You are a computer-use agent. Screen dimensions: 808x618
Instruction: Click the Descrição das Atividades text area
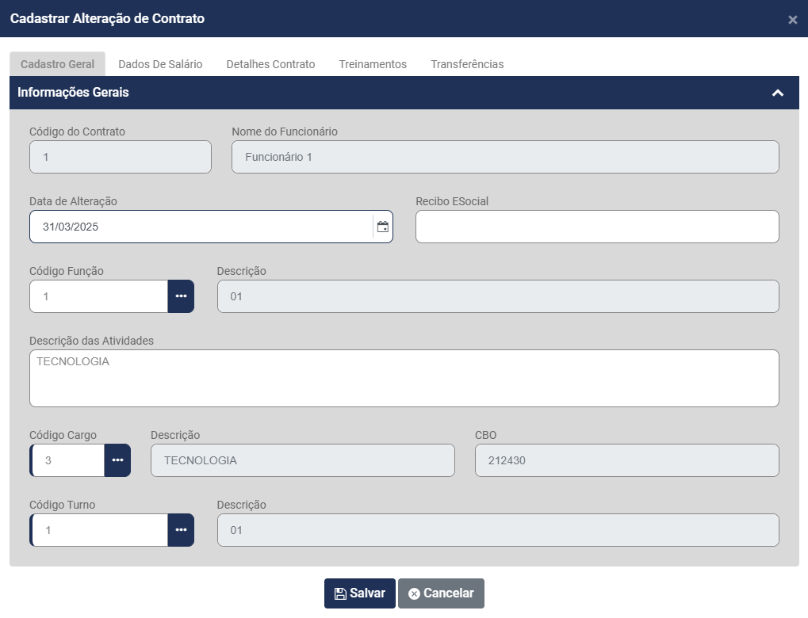click(x=404, y=379)
